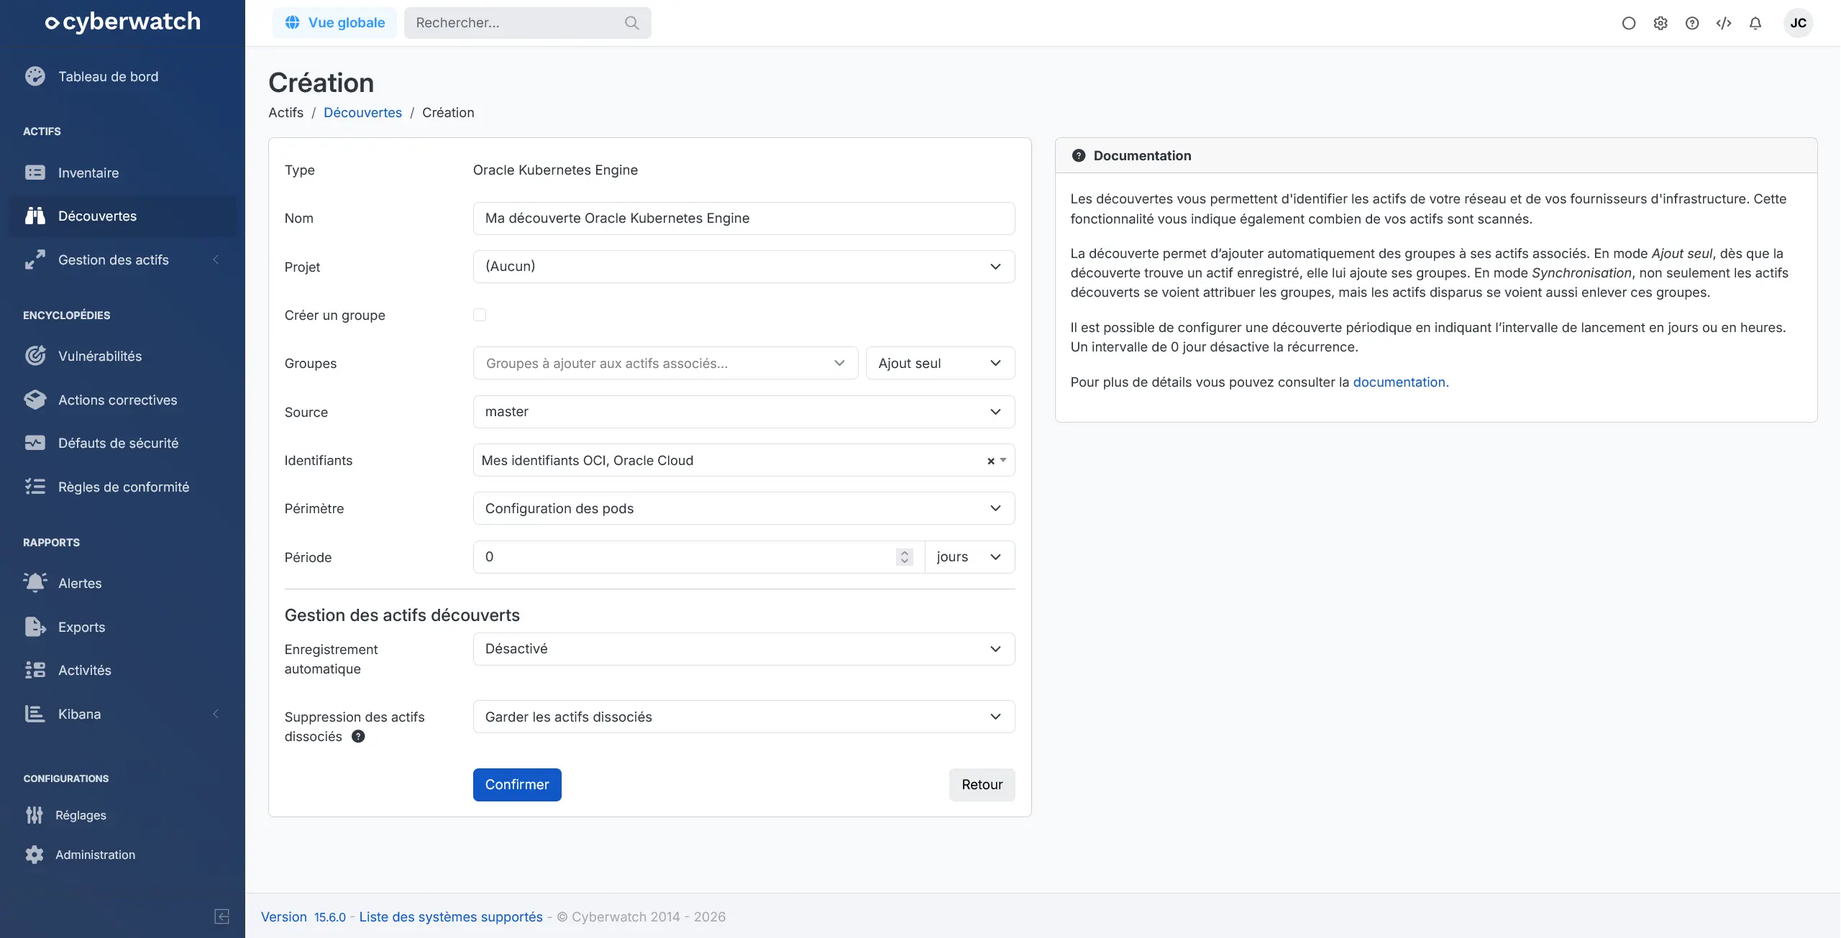Click the search magnifier icon

pos(631,23)
